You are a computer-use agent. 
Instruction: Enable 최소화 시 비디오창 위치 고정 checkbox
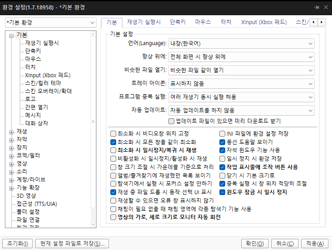pos(113,133)
